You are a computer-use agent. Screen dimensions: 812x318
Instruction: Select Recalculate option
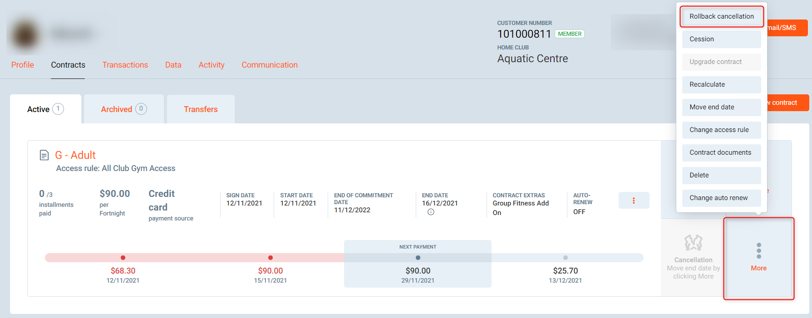coord(721,84)
